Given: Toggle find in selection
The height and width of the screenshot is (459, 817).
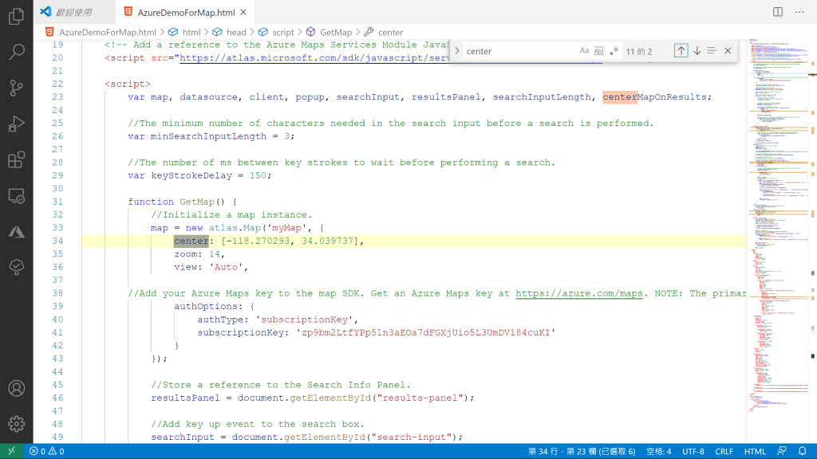Looking at the screenshot, I should [712, 51].
